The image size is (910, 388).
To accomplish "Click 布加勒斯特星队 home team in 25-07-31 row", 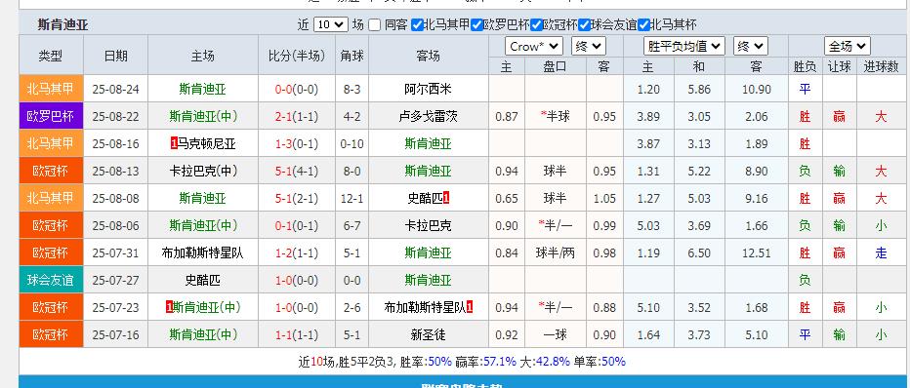I will pos(203,252).
